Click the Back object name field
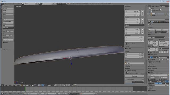Screen dimensions: 170x95 tap(136, 63)
